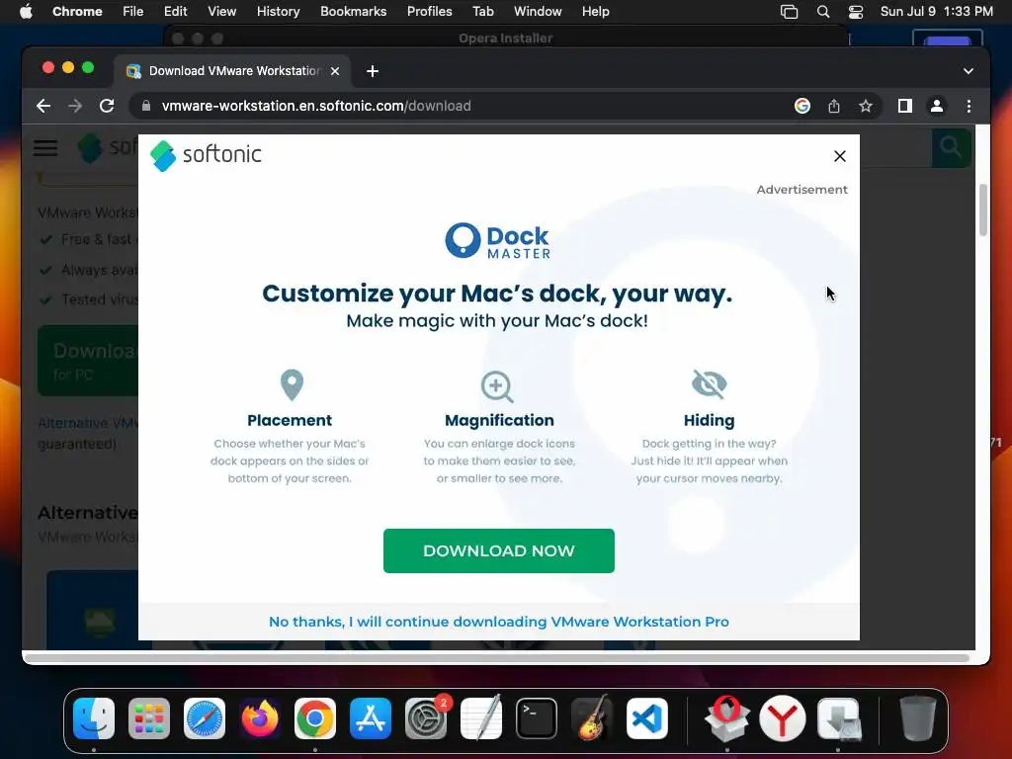This screenshot has height=759, width=1012.
Task: Open Yandex browser from the dock
Action: point(783,718)
